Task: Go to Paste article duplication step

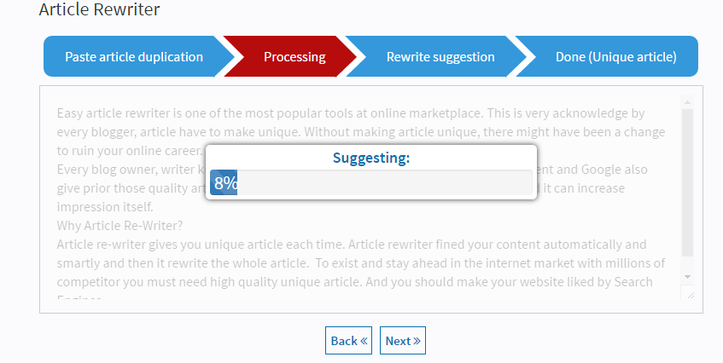Action: click(134, 56)
